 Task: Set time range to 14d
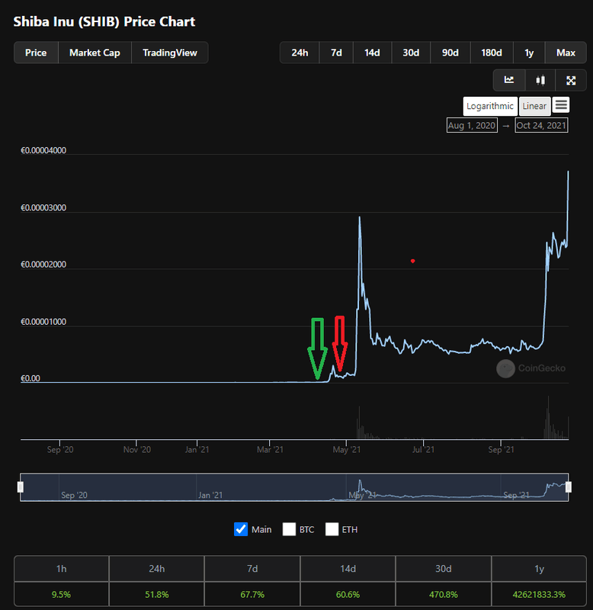coord(372,53)
